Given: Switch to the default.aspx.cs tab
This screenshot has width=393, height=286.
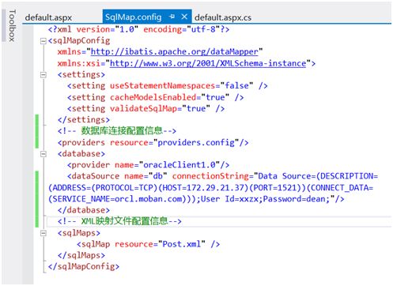Looking at the screenshot, I should 223,17.
